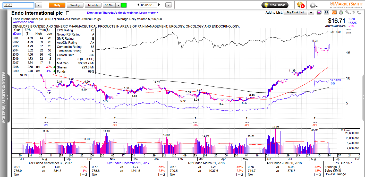Image resolution: width=365 pixels, height=177 pixels.
Task: Select the 30 Min intraday chart
Action: coord(109,5)
